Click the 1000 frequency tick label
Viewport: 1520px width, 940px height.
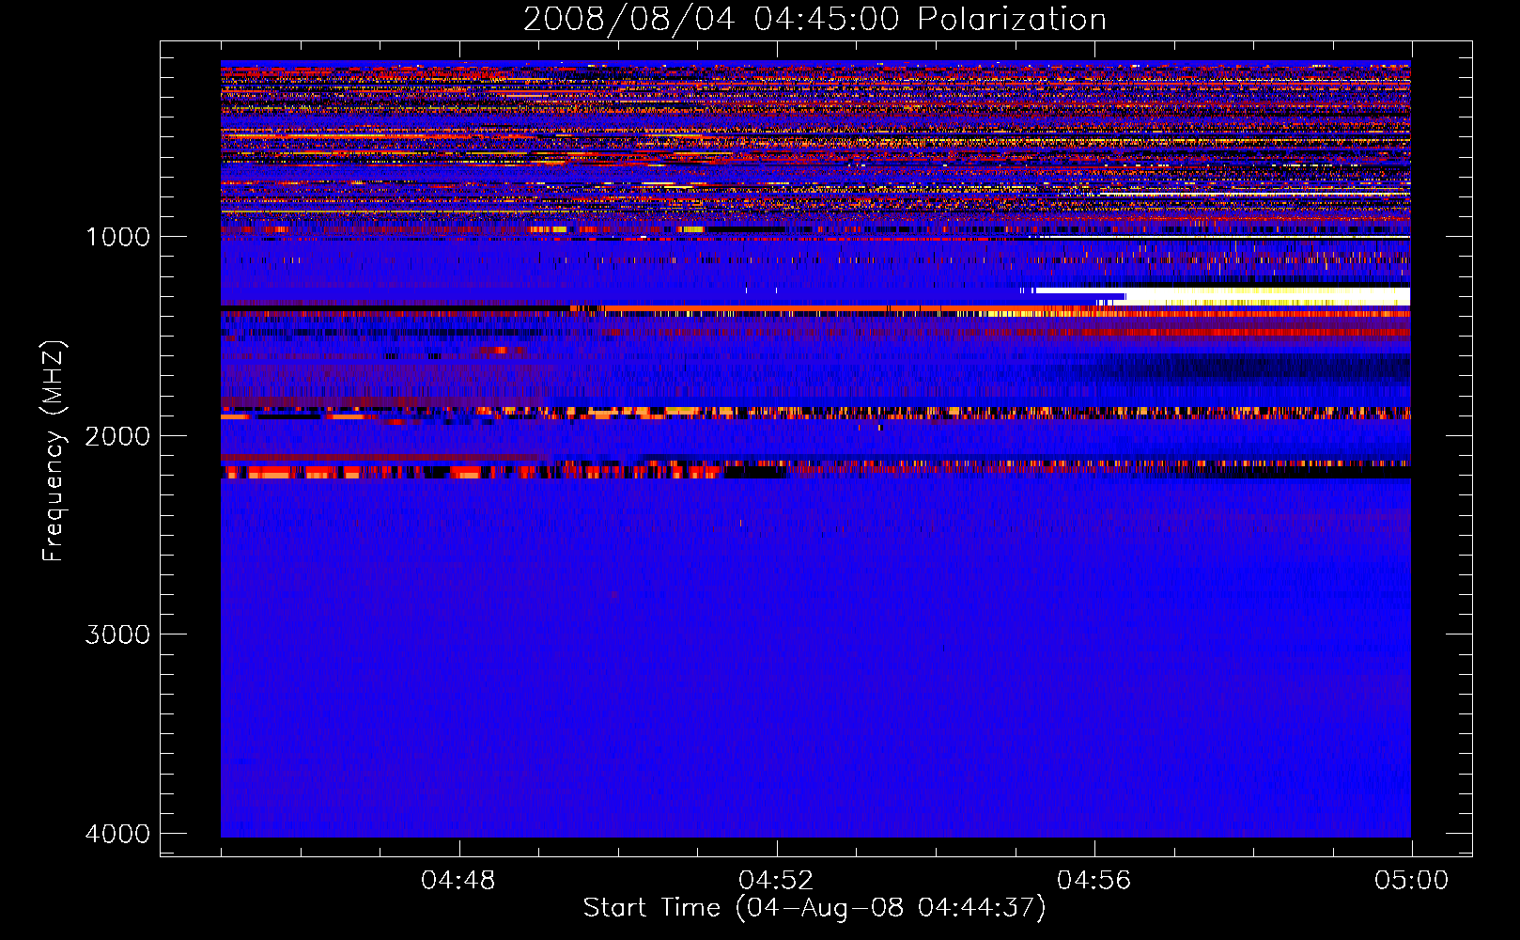coord(117,236)
